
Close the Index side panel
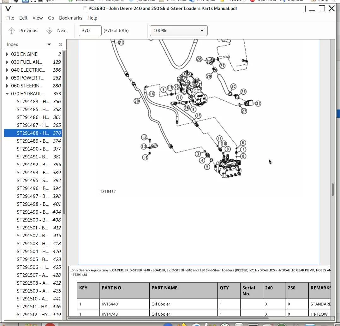click(x=61, y=44)
